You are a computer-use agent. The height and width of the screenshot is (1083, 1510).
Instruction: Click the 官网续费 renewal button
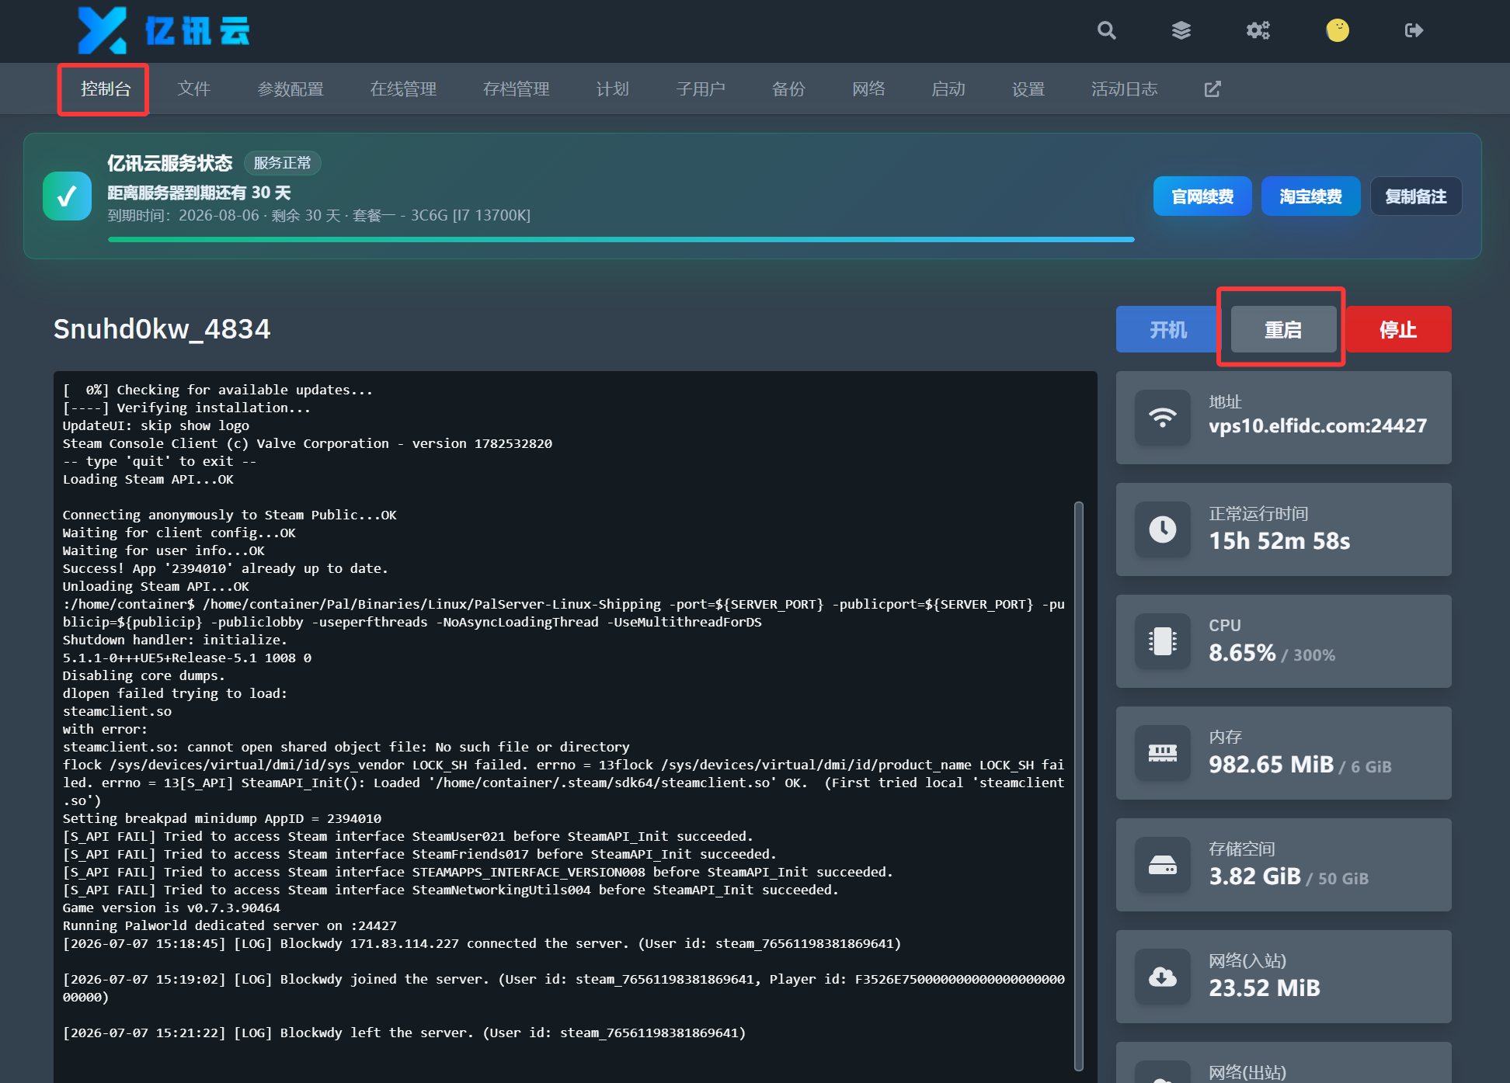[x=1202, y=196]
